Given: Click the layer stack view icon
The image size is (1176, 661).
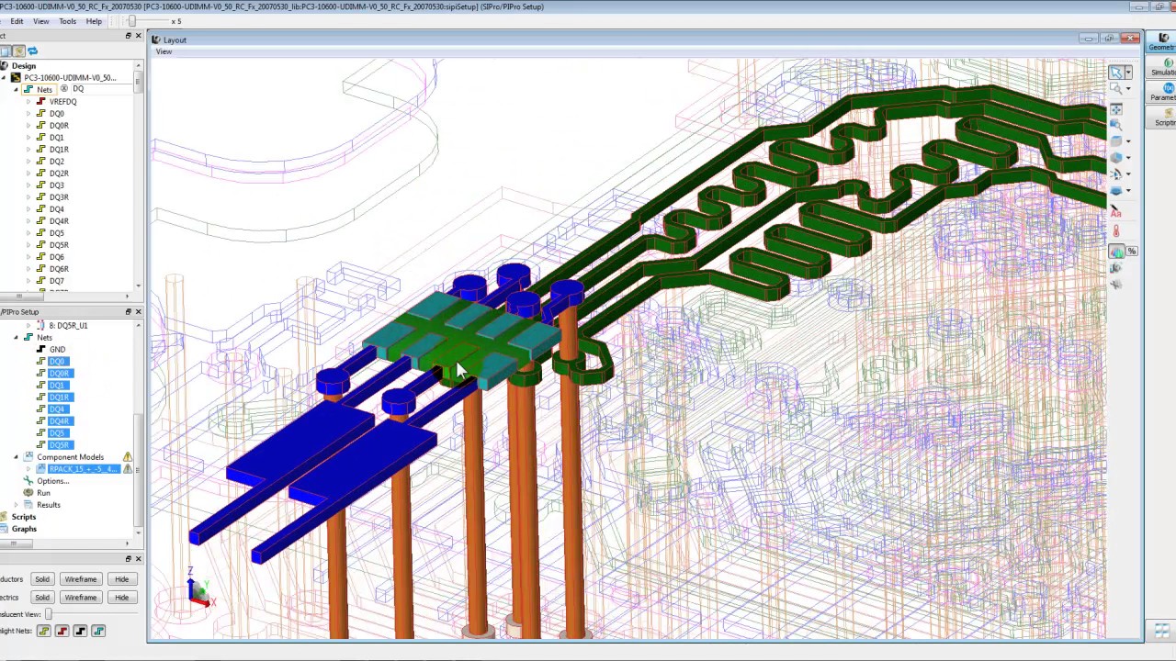Looking at the screenshot, I should click(1115, 191).
